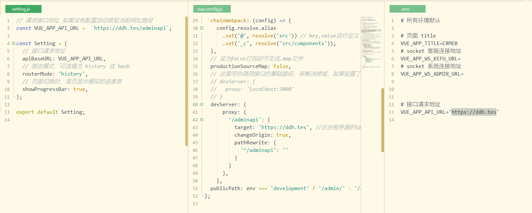Click 'VUE_APP_TITLE=CRMEB' in .env

(429, 43)
